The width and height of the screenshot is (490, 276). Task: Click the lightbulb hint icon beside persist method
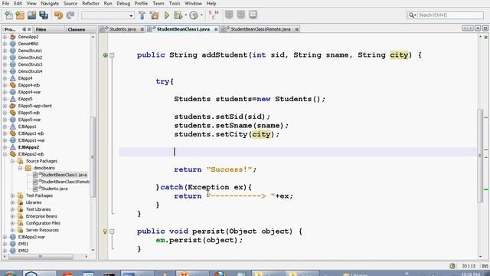click(105, 232)
